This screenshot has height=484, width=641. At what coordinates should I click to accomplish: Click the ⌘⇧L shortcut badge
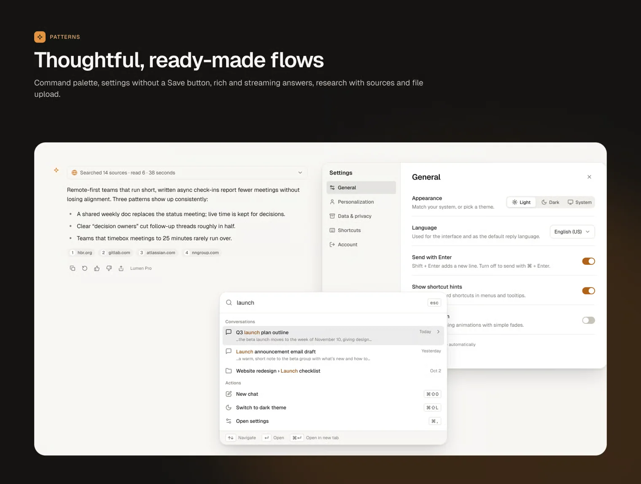tap(432, 408)
